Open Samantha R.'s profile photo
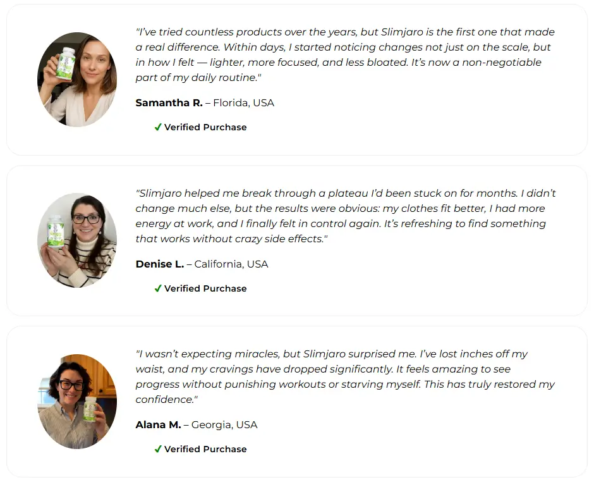 (x=77, y=80)
